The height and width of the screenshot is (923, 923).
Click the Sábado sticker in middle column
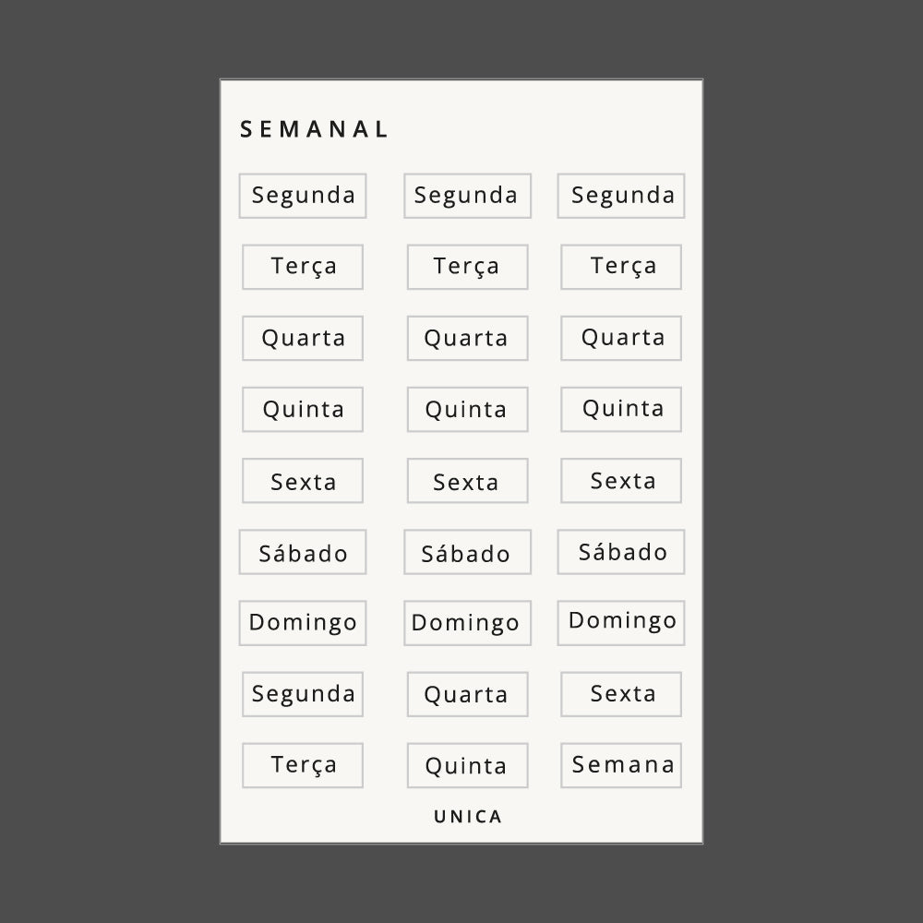(x=467, y=552)
